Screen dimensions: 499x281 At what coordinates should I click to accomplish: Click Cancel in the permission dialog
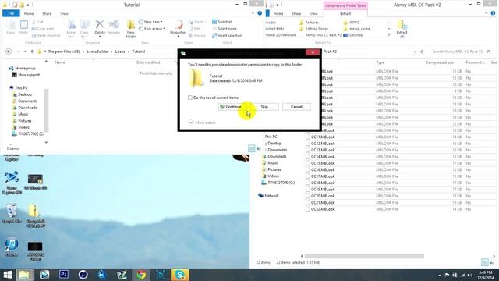(296, 107)
